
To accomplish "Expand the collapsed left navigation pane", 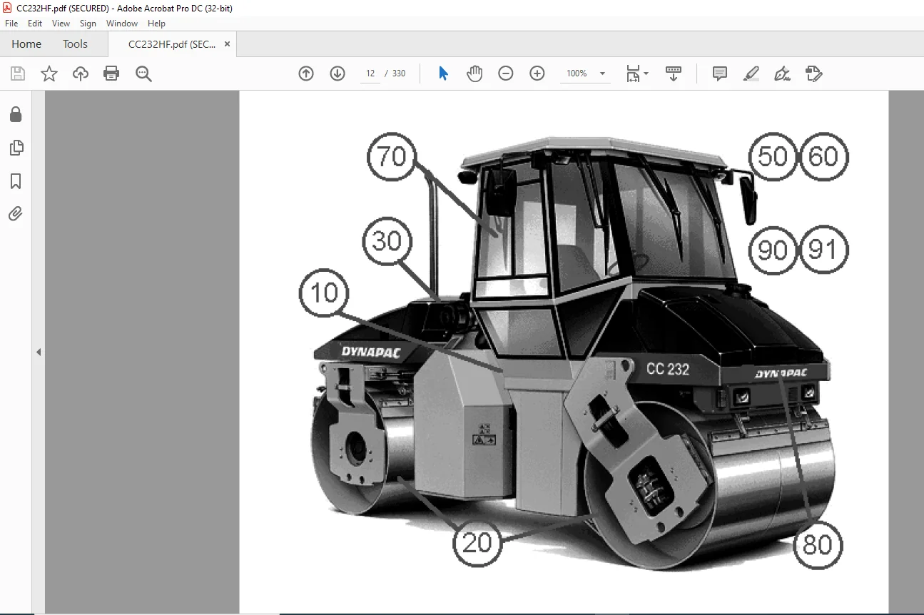I will 39,352.
